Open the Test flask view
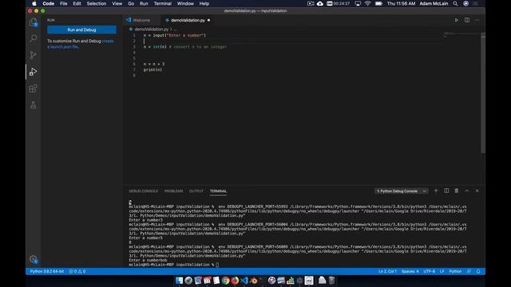Screen dimensions: 511x287 point(34,105)
